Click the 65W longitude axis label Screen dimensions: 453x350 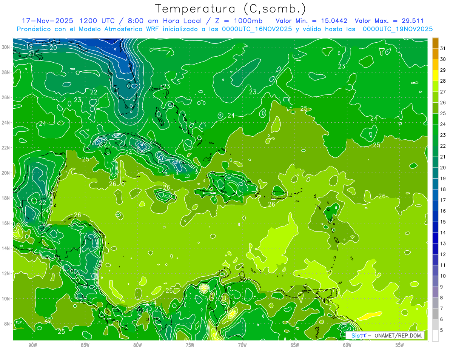point(295,345)
